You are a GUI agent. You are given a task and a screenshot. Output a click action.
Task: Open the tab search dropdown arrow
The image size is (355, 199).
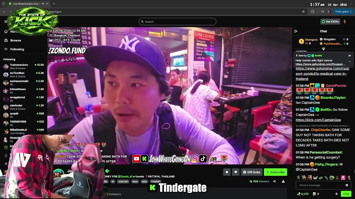4,4
